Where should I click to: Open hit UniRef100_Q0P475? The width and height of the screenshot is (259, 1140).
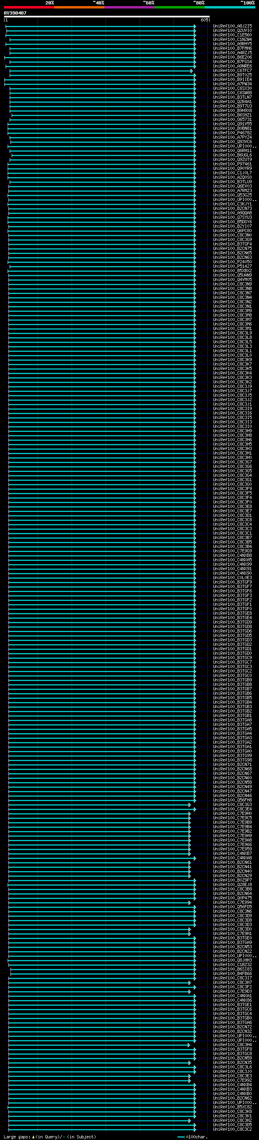click(232, 898)
